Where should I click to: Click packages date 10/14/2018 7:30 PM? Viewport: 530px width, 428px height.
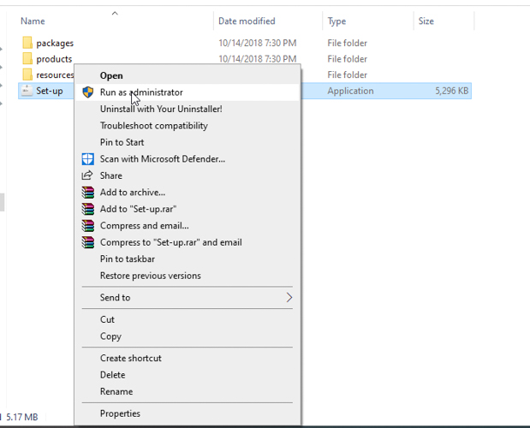click(x=257, y=43)
